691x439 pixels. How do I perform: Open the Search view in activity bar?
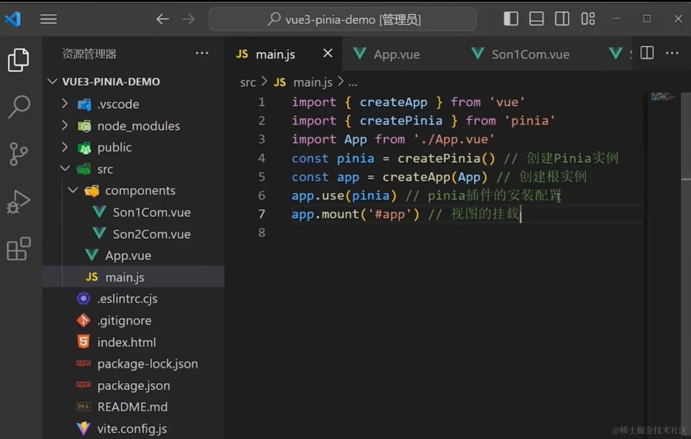(x=19, y=107)
